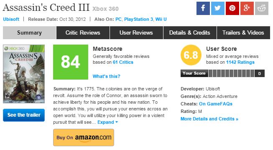Set a rating on Your Score bar

pos(231,73)
